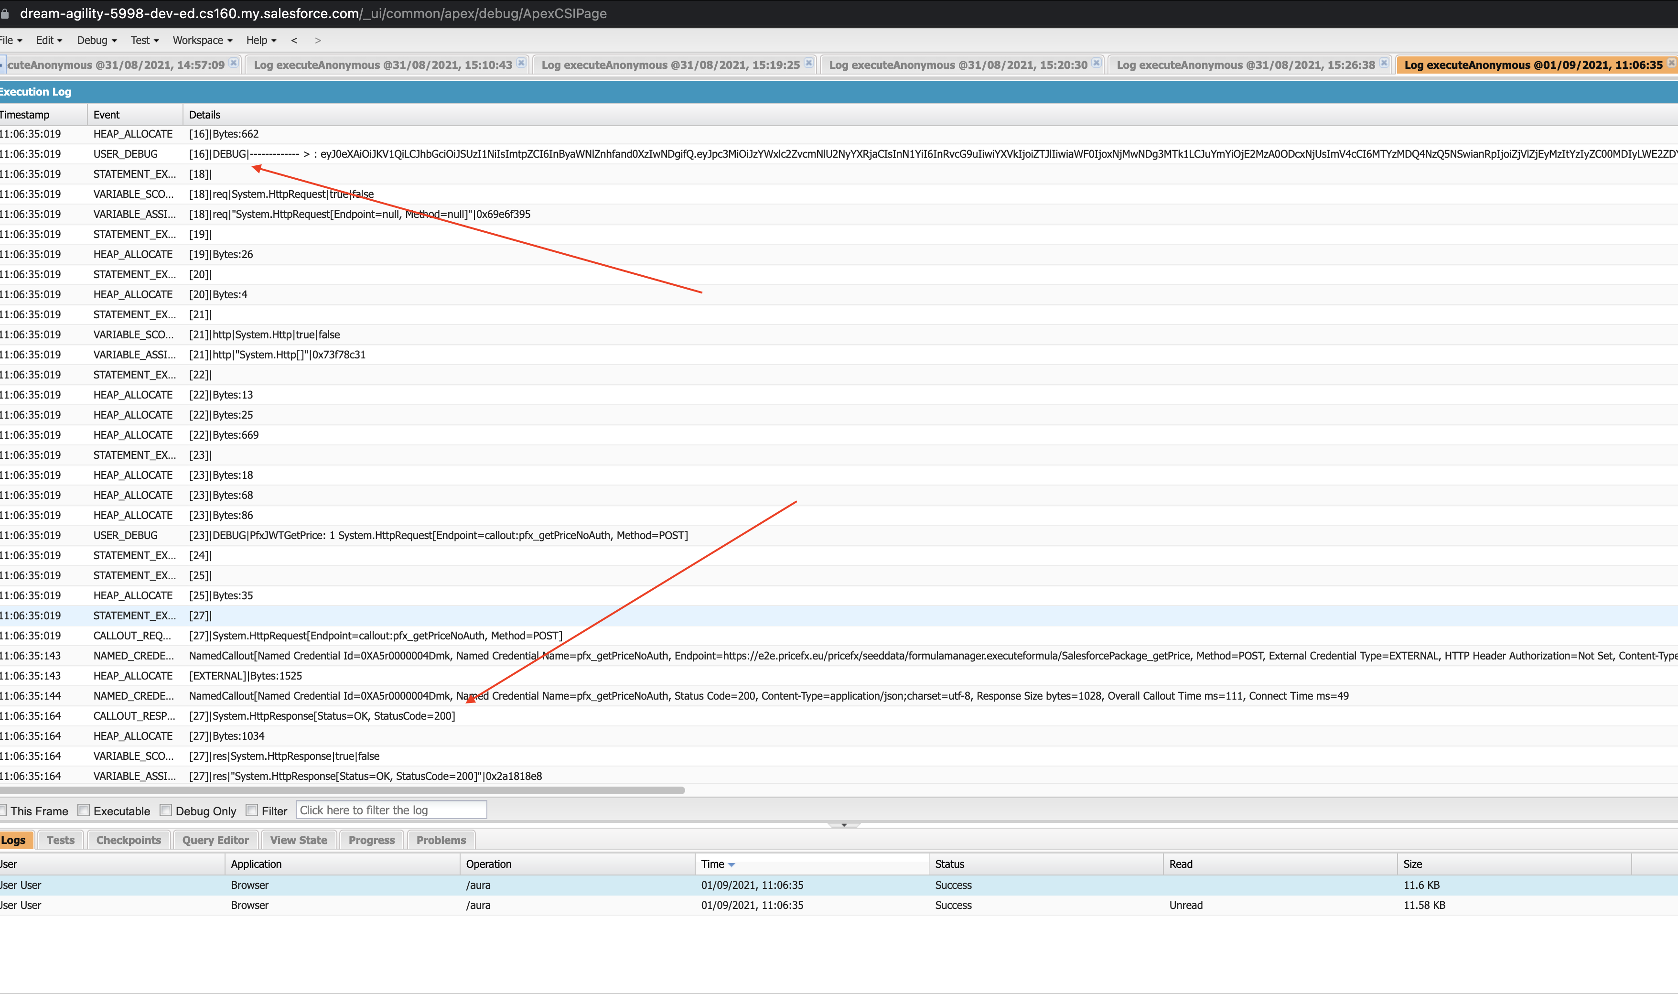Open the File menu
This screenshot has width=1678, height=994.
(x=10, y=40)
